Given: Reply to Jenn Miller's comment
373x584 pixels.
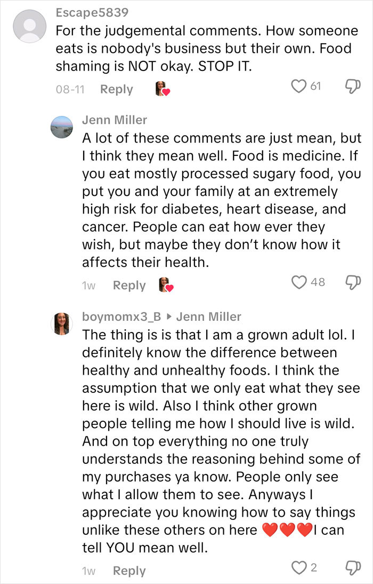Looking at the screenshot, I should tap(128, 285).
